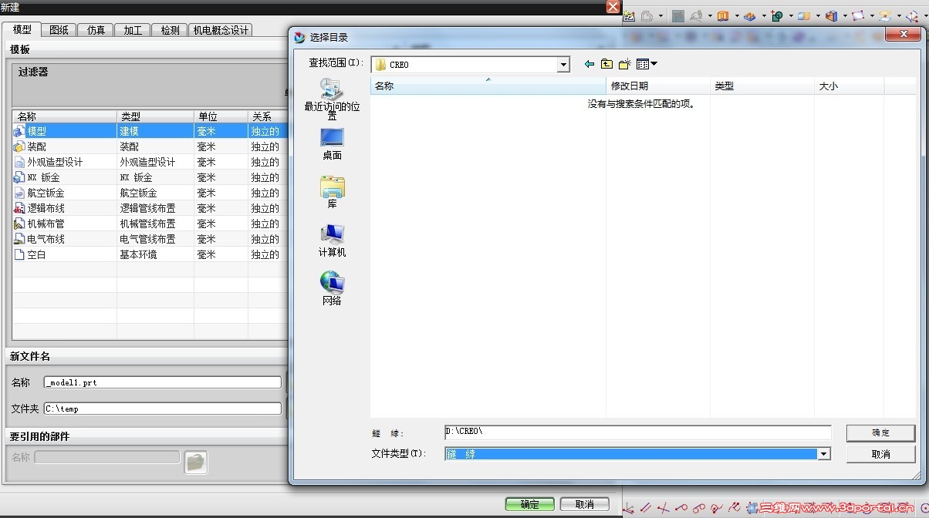This screenshot has width=929, height=518.
Task: Jump to Desktop (桌面) location
Action: point(332,143)
